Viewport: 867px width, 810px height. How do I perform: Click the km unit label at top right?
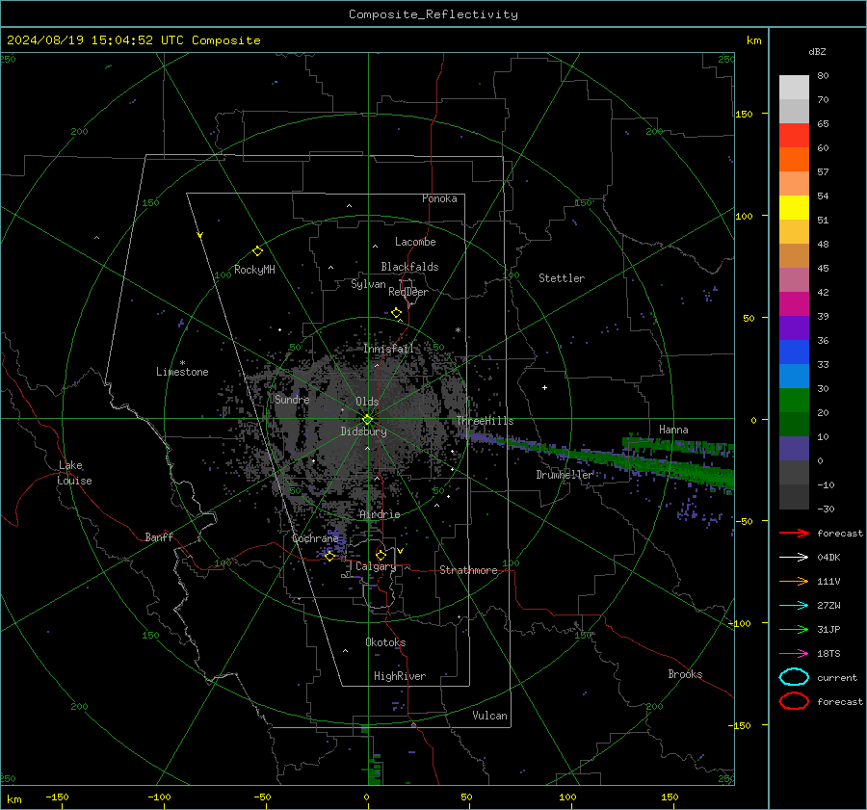[x=753, y=40]
